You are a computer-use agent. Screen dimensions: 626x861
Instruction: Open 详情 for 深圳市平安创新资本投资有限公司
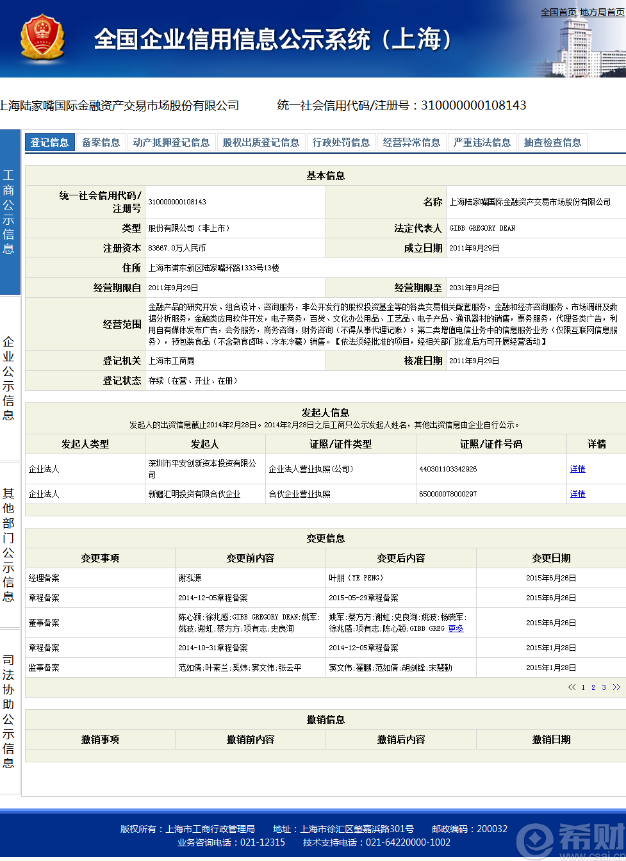tap(578, 469)
